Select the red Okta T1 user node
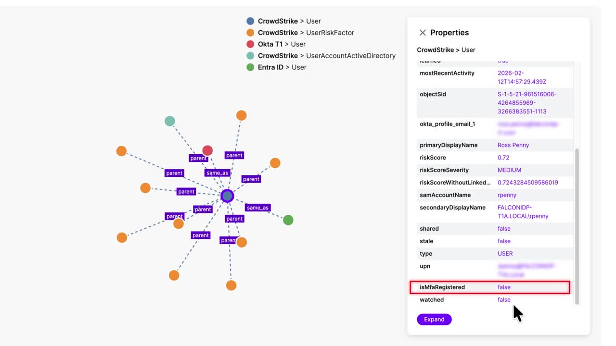616x346 pixels. [207, 150]
